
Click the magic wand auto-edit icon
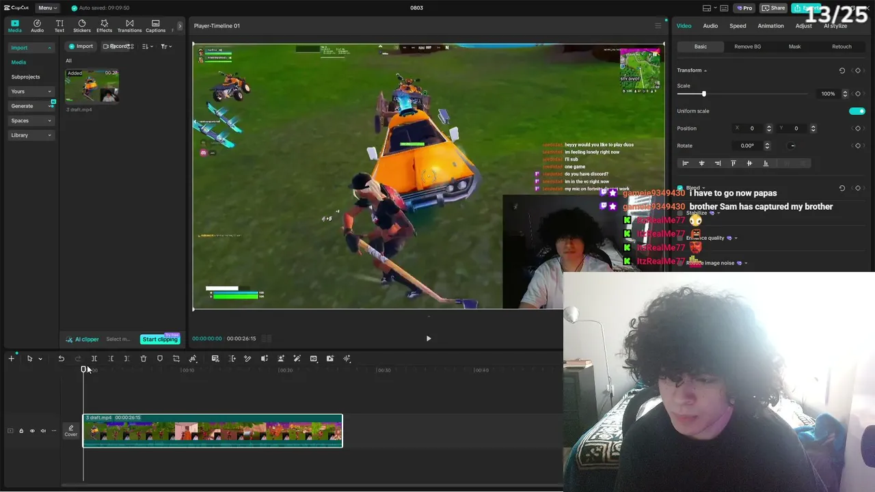point(297,359)
